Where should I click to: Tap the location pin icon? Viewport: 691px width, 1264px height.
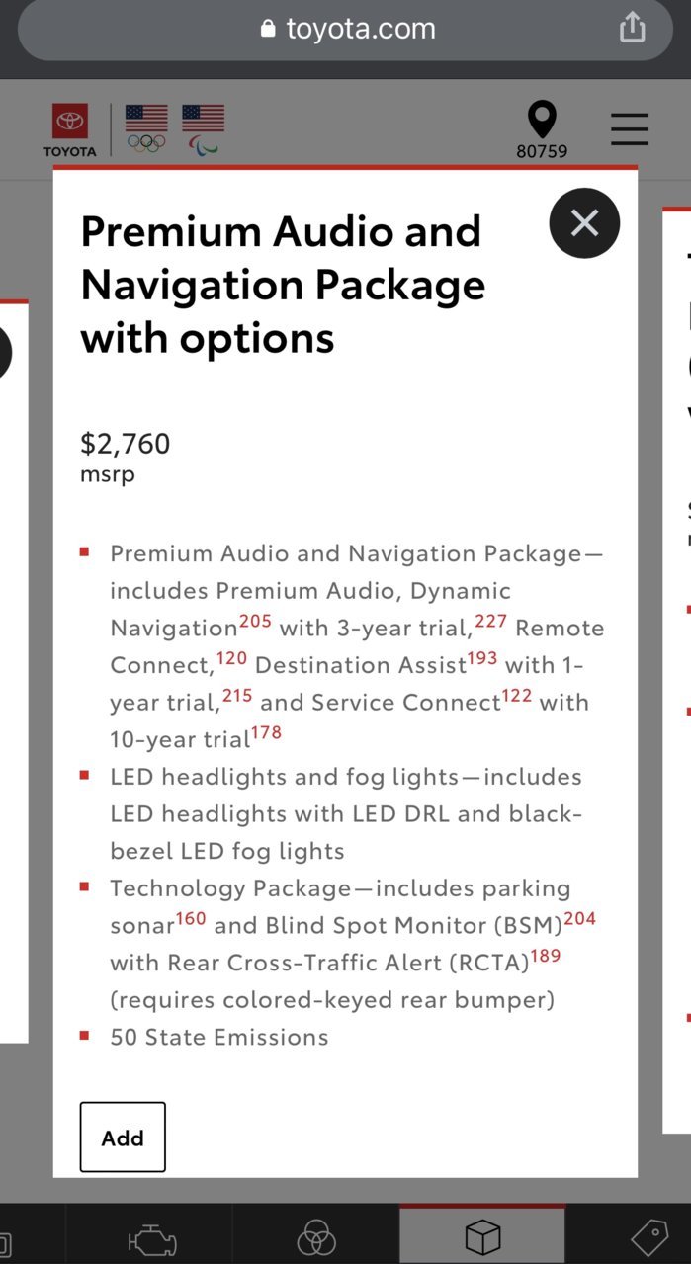pyautogui.click(x=542, y=121)
